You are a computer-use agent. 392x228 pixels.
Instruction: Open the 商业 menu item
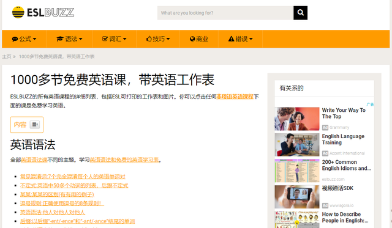pyautogui.click(x=199, y=39)
